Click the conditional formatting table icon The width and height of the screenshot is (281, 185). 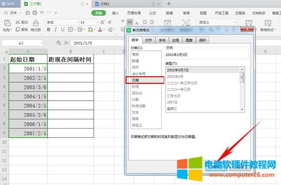pyautogui.click(x=249, y=23)
